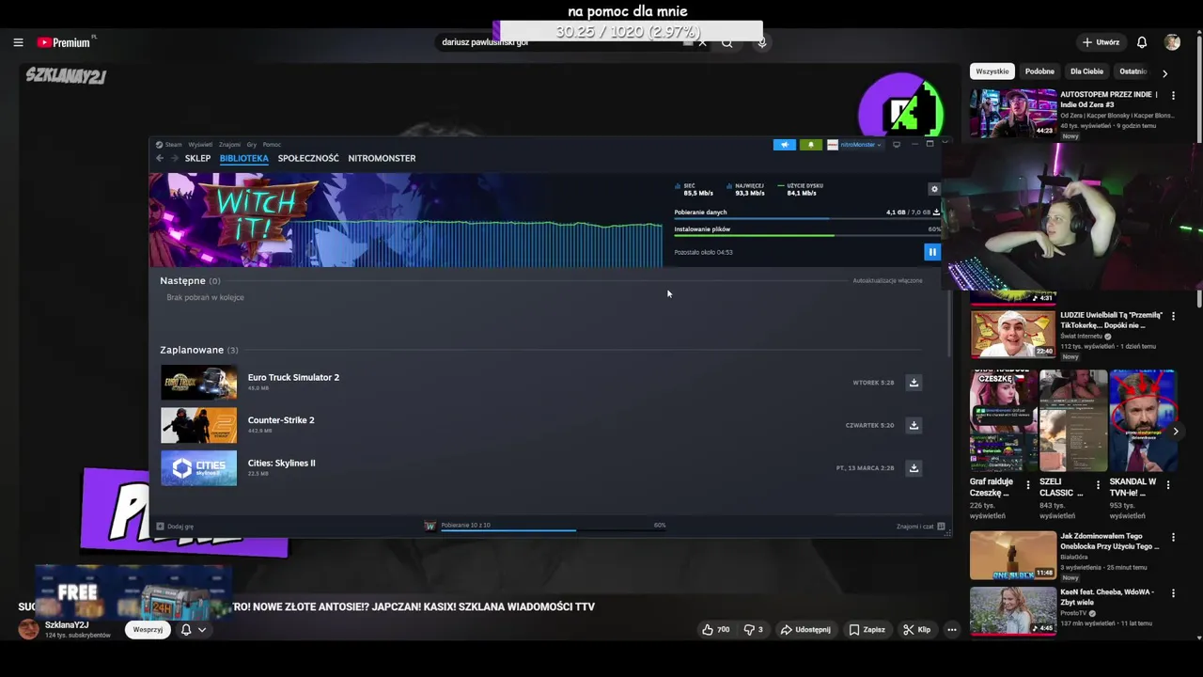Viewport: 1203px width, 677px height.
Task: Click the Udostępnij share button
Action: [805, 629]
